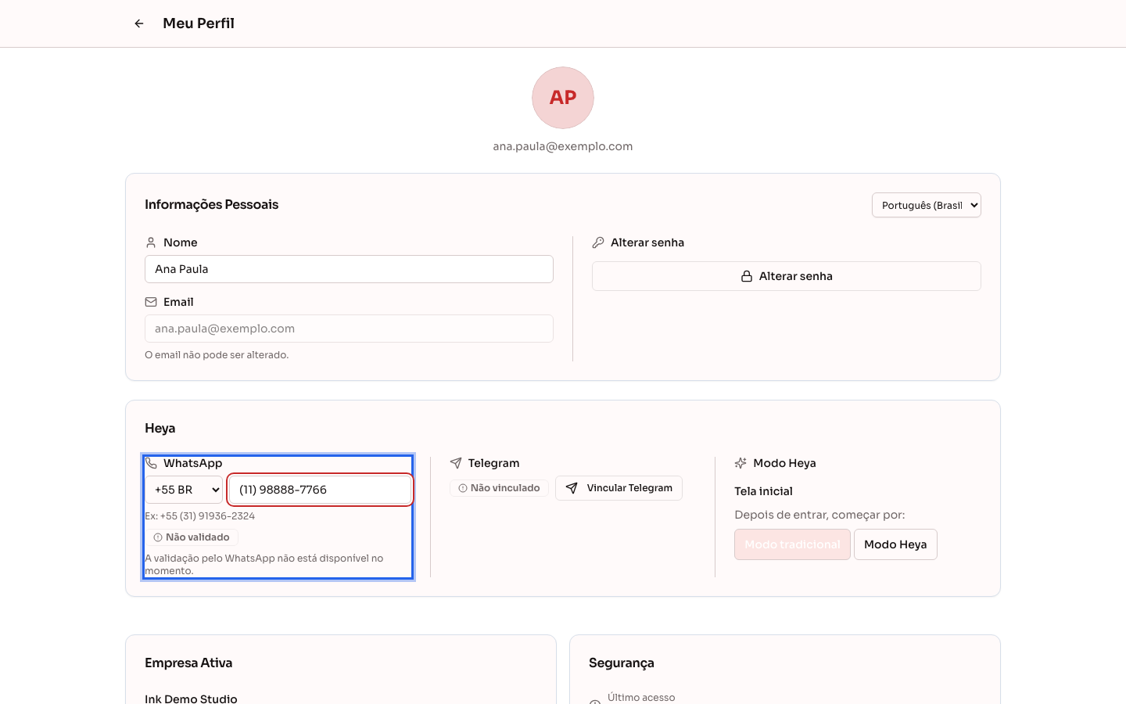Click the disabled Email input field
The width and height of the screenshot is (1126, 704).
coord(349,329)
